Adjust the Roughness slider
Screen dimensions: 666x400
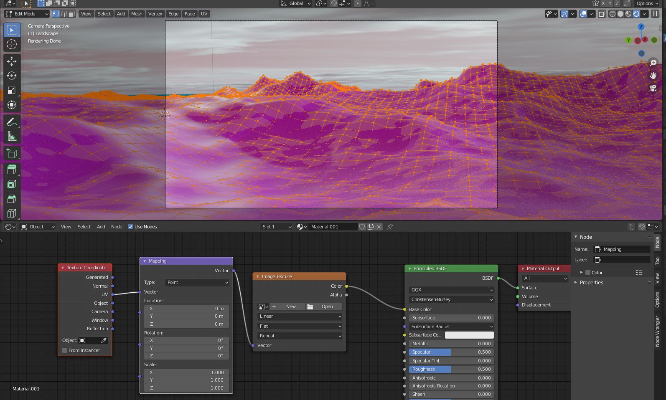coord(451,369)
